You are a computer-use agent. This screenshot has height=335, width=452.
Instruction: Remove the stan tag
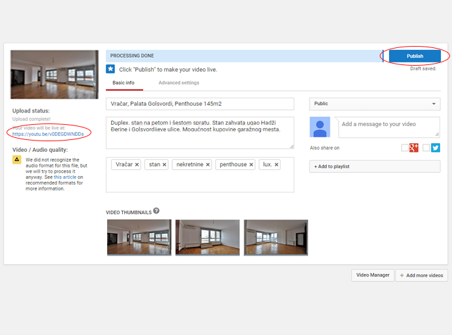164,165
